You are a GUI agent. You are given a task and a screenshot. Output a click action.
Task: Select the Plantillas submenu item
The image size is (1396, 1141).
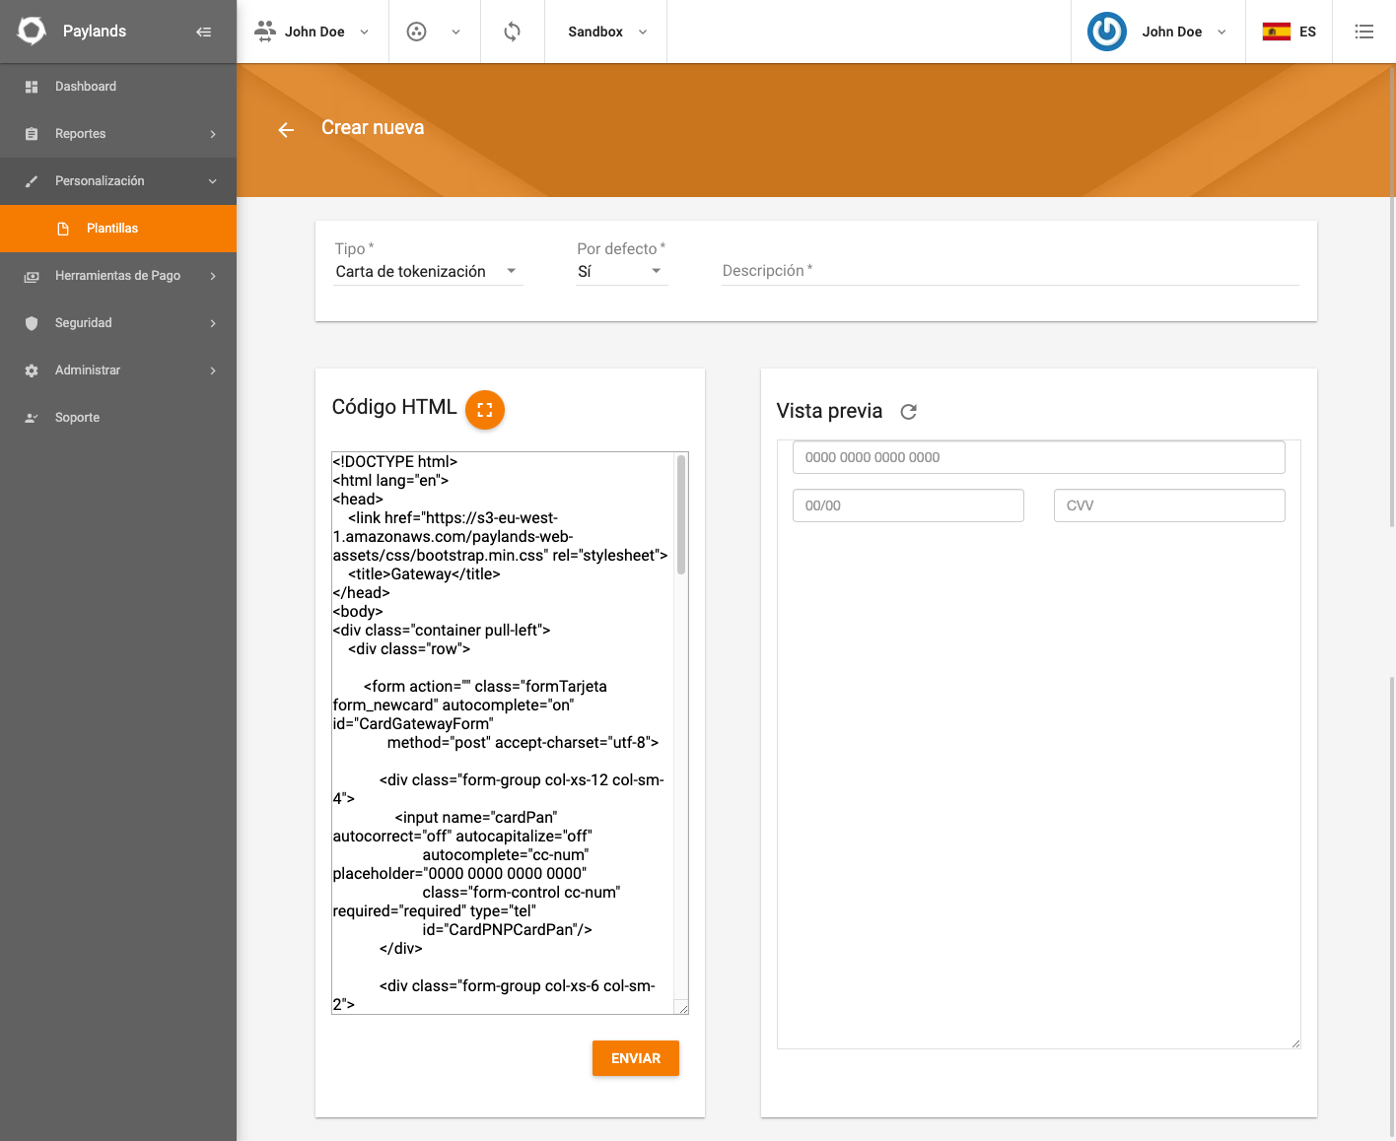tap(118, 229)
